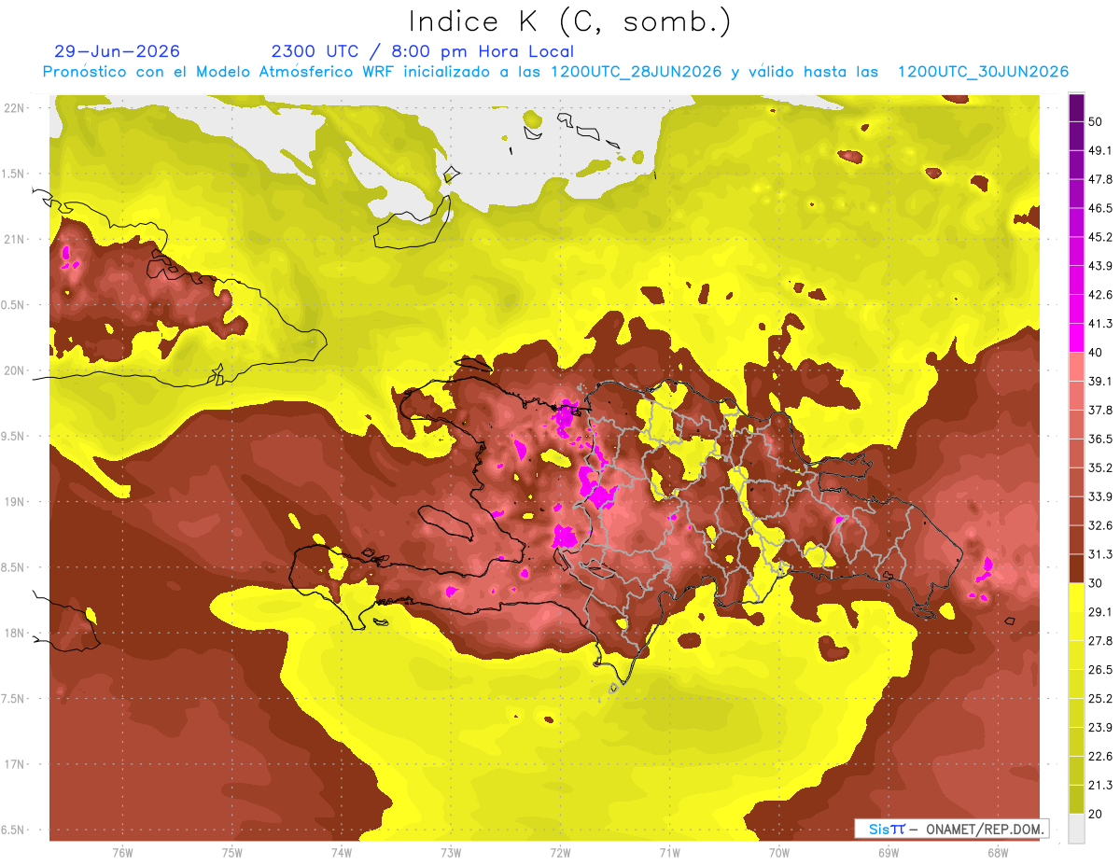Click the legend value '32.6'
The width and height of the screenshot is (1120, 865).
(1100, 525)
